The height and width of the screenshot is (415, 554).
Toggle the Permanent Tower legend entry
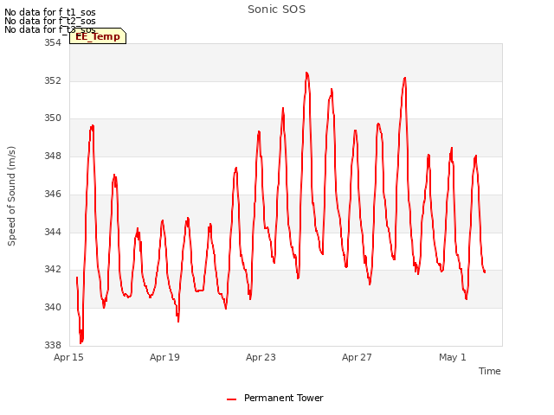pyautogui.click(x=275, y=398)
